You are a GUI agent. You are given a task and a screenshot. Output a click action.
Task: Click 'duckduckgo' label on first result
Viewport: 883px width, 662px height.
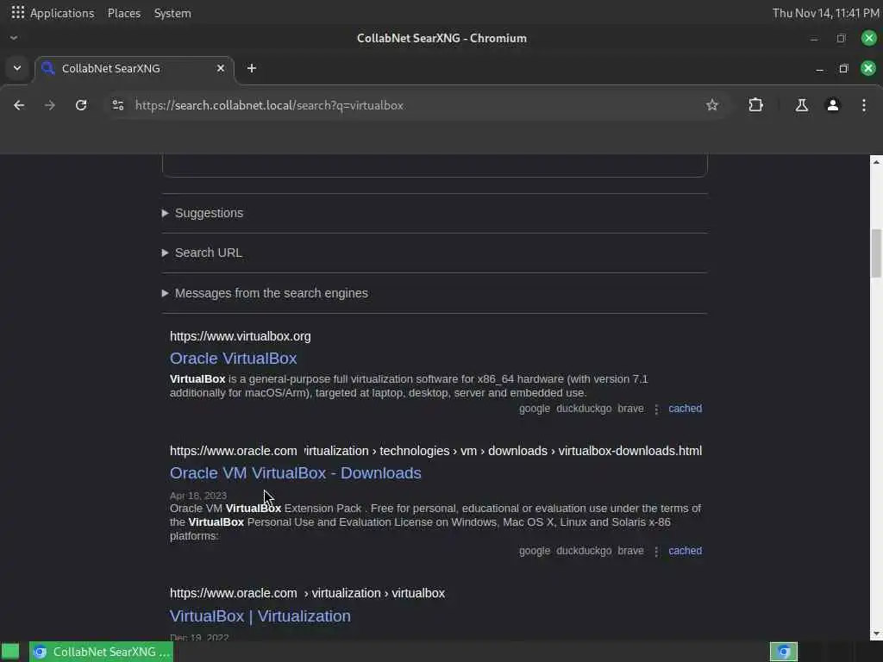pos(584,409)
